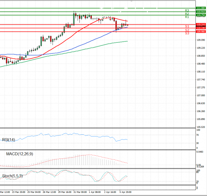The height and width of the screenshot is (196, 207).
Task: Click the R3 resistance label
Action: (x=187, y=11)
